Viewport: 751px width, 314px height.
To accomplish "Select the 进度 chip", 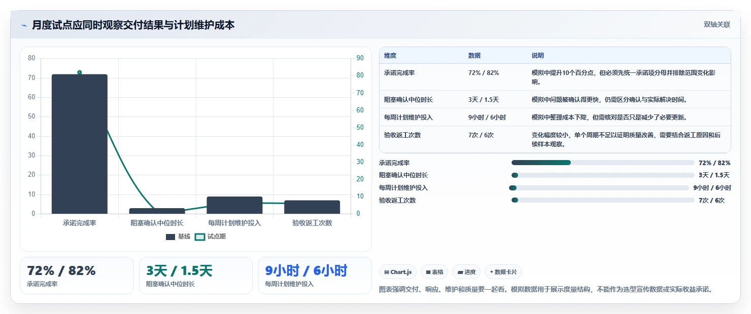I will [466, 272].
